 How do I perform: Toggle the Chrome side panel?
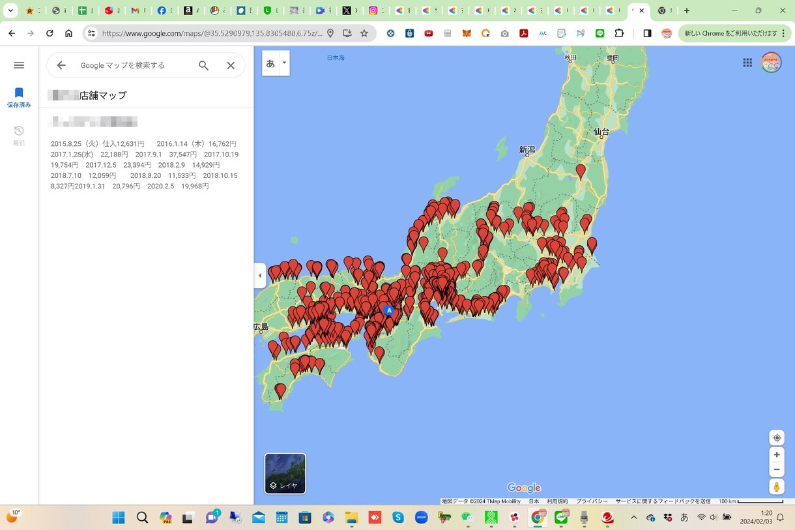[x=647, y=33]
